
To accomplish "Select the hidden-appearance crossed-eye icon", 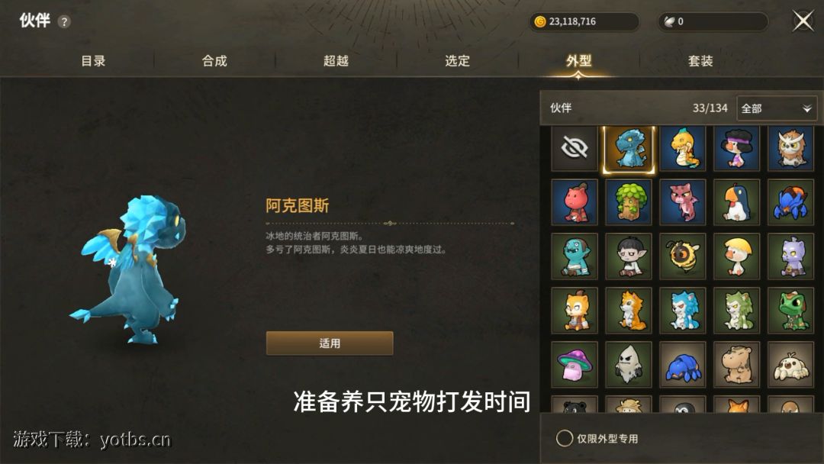I will tap(575, 148).
